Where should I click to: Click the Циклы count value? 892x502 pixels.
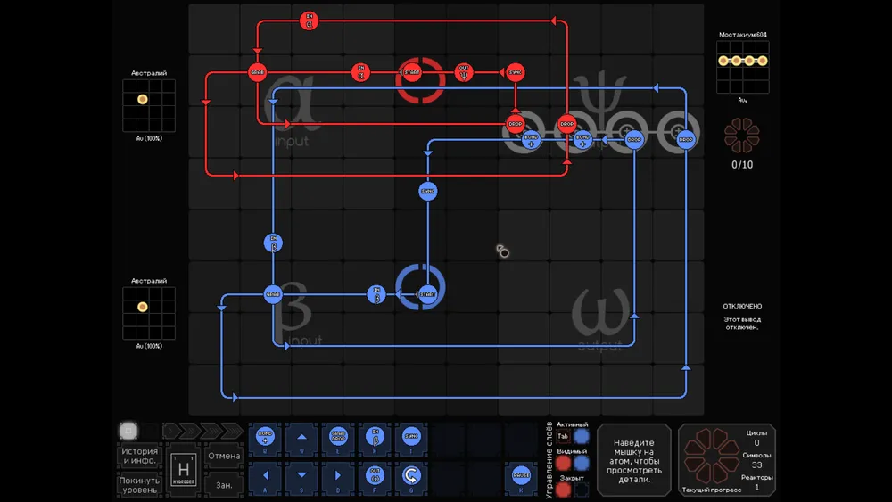point(756,442)
